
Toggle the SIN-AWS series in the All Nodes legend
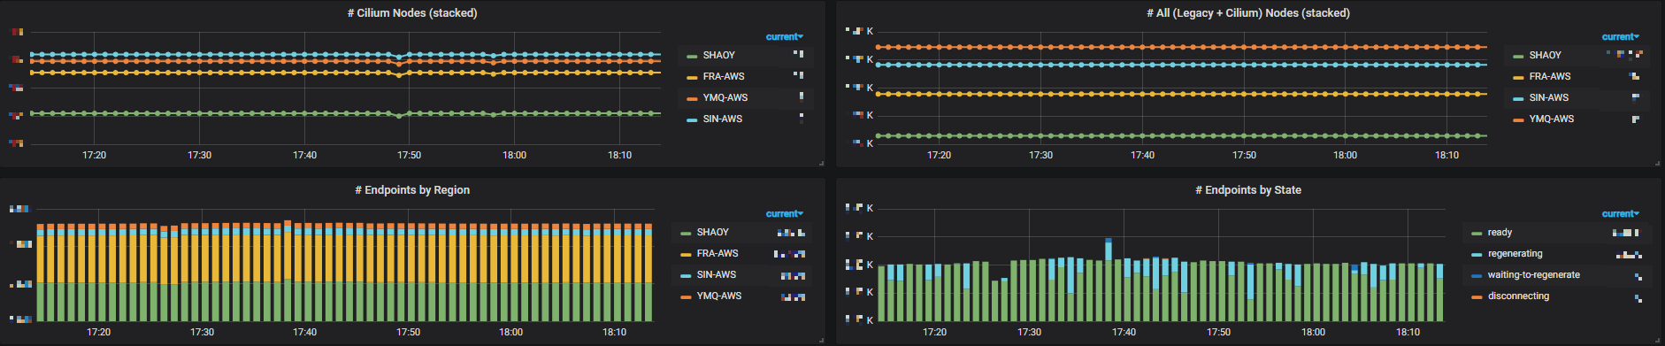(x=1548, y=97)
